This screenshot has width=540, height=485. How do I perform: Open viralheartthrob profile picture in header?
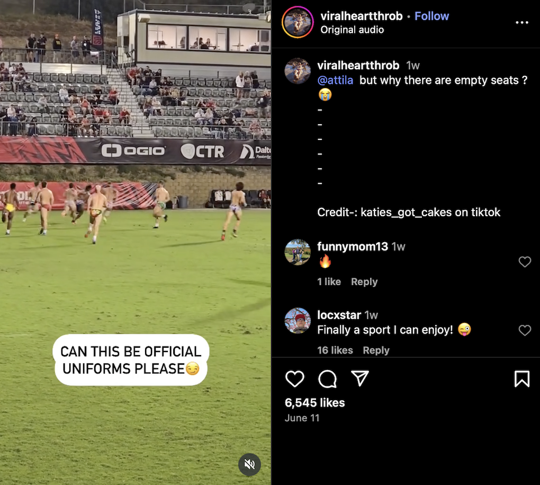click(298, 22)
